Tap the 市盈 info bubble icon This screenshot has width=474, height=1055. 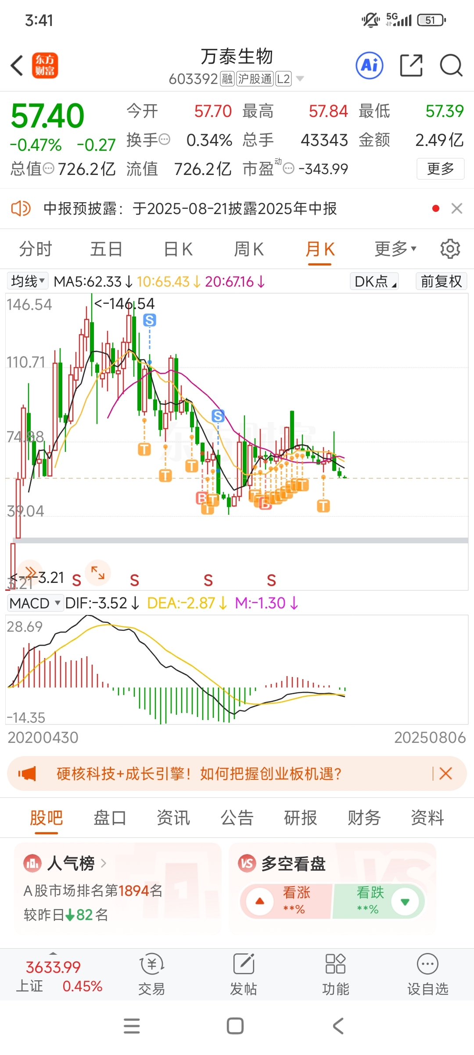288,168
